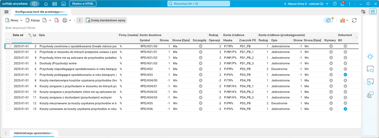
Task: Open the hamburger menu icon
Action: click(7, 12)
